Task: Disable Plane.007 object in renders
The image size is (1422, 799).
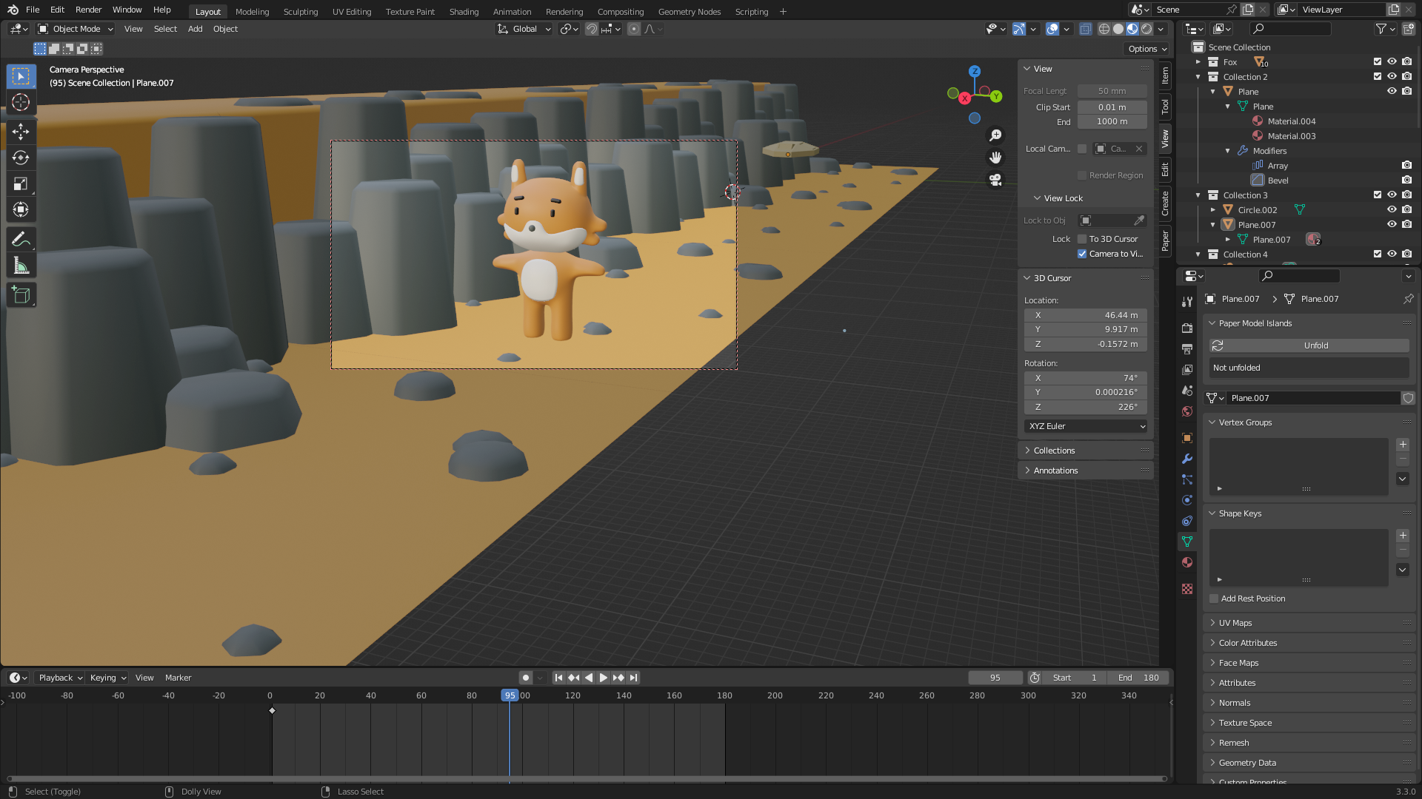Action: click(x=1406, y=225)
